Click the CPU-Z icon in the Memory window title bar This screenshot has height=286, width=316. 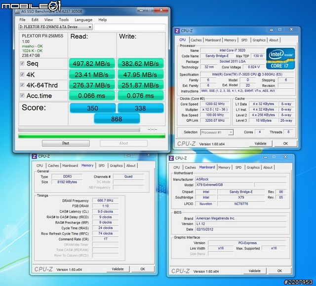34,156
